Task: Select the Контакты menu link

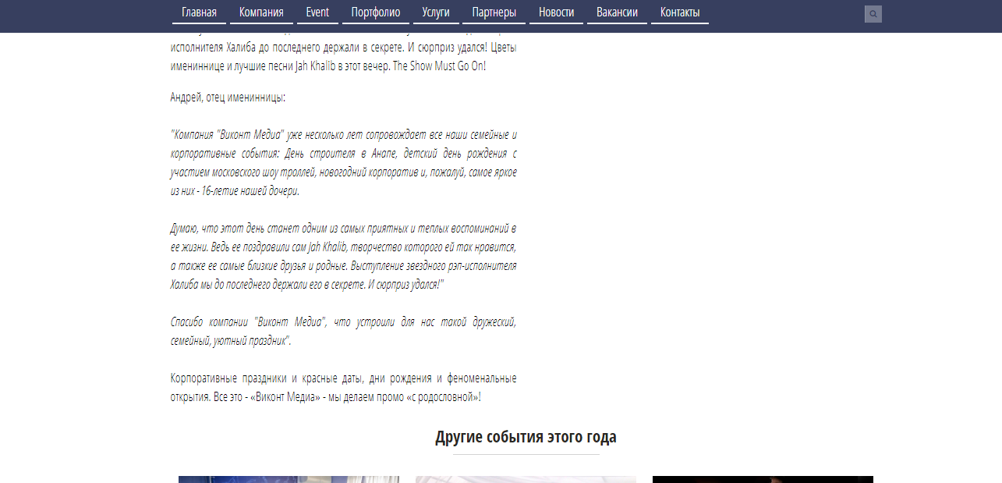Action: coord(680,12)
